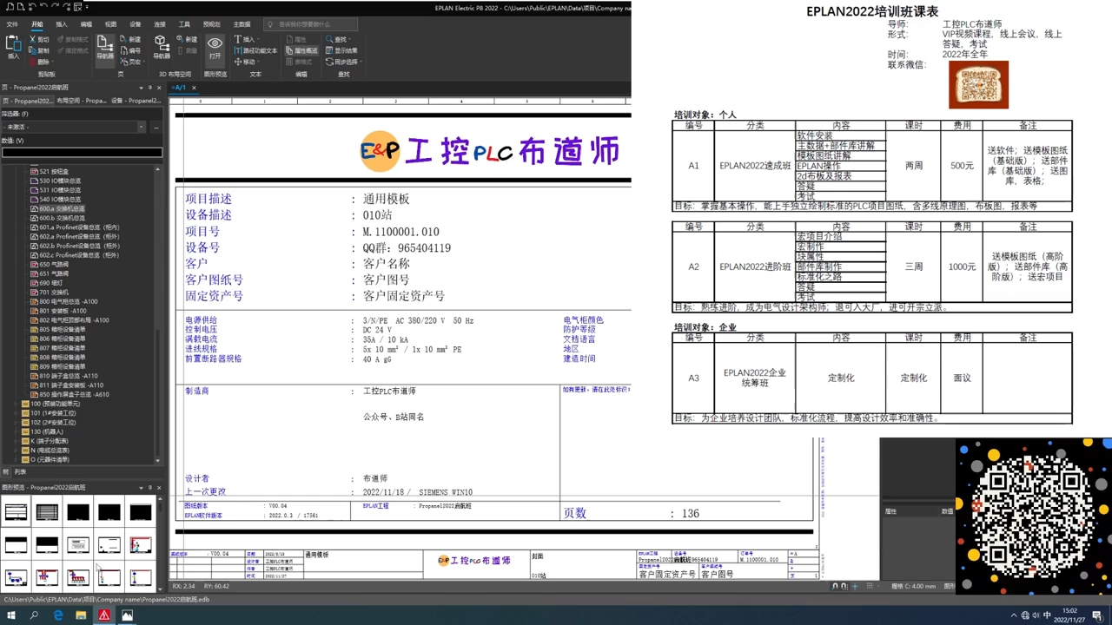Click first thumbnail in graphical preview top row
This screenshot has height=625, width=1112.
pos(16,512)
